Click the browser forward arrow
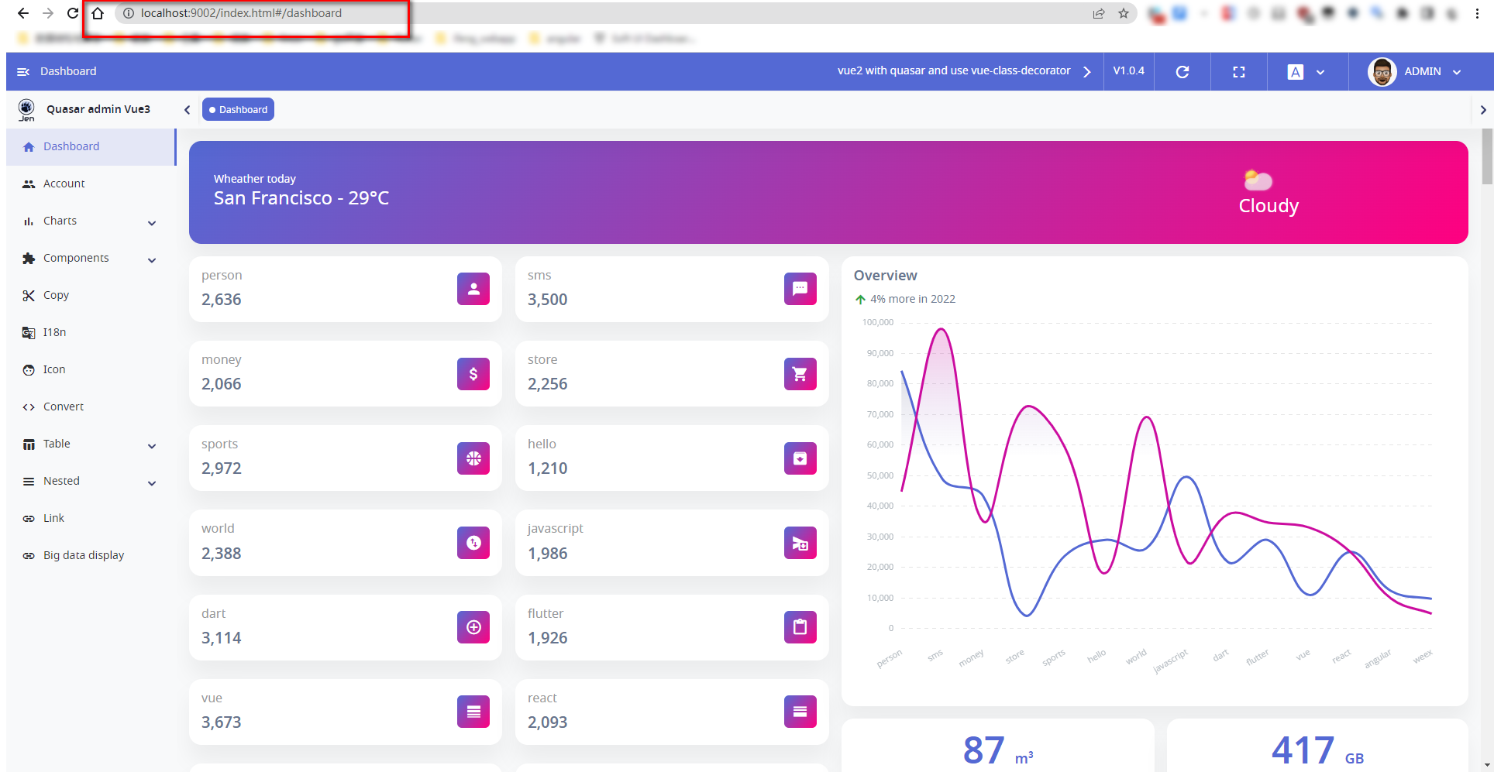 pyautogui.click(x=48, y=13)
